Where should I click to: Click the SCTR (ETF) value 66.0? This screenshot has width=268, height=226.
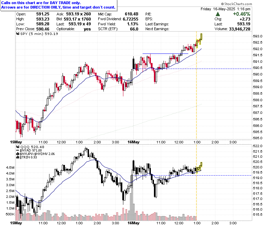point(134,29)
